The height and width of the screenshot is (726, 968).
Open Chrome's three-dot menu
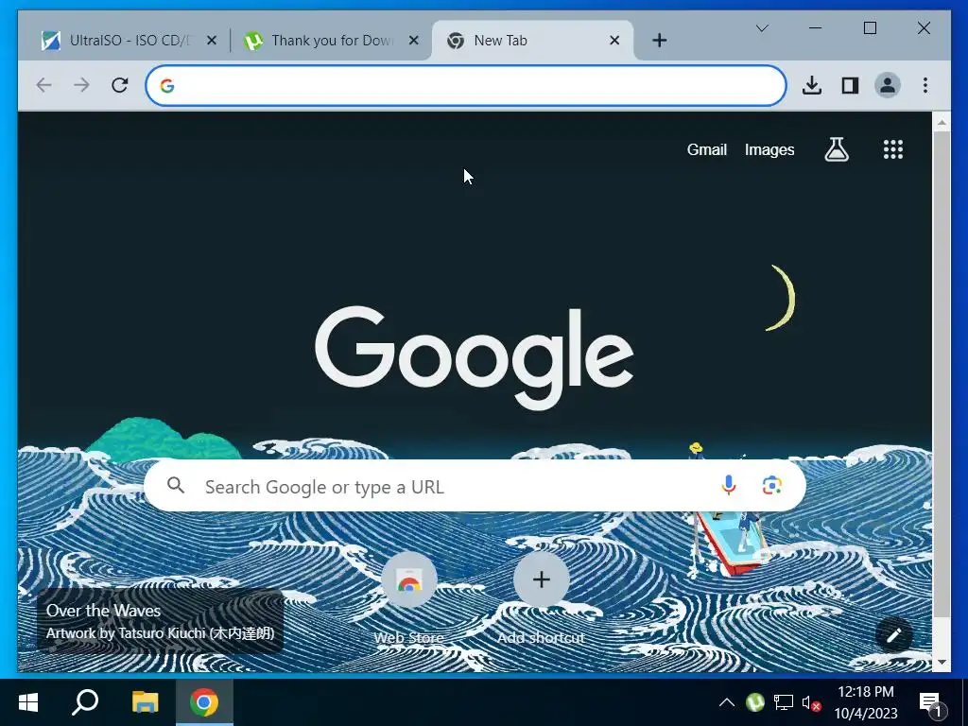tap(925, 85)
